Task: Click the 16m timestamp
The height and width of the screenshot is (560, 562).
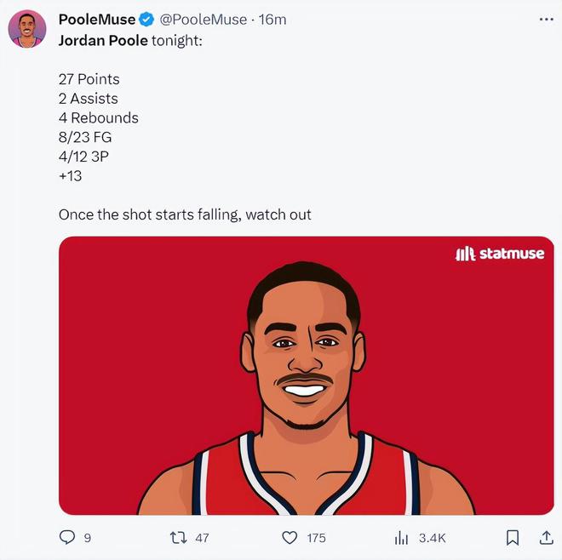Action: [272, 19]
